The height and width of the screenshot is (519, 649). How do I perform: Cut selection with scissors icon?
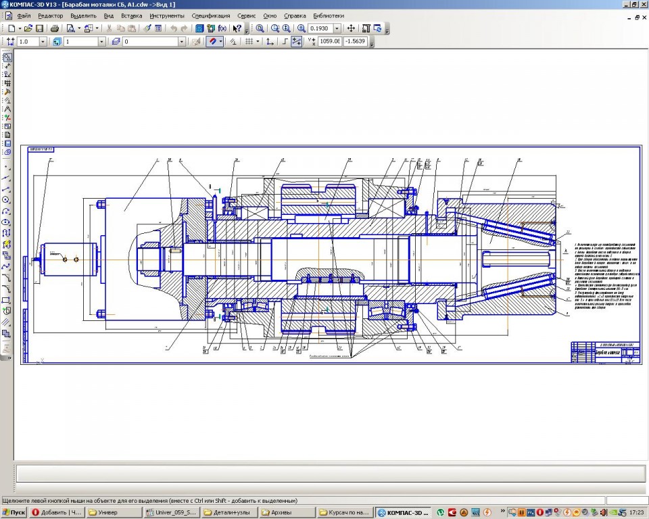pyautogui.click(x=109, y=28)
